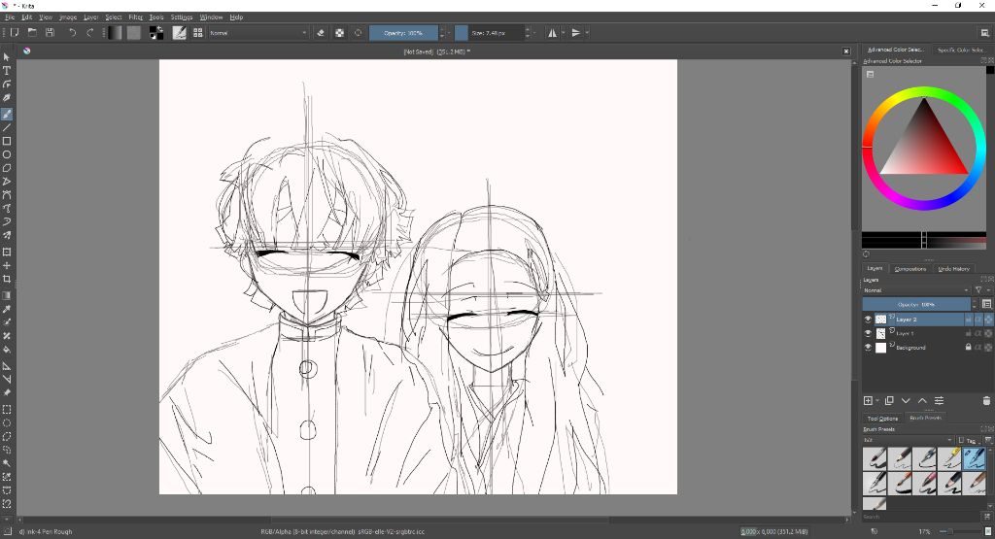
Task: Toggle alpha lock on Layer 2
Action: pyautogui.click(x=988, y=320)
